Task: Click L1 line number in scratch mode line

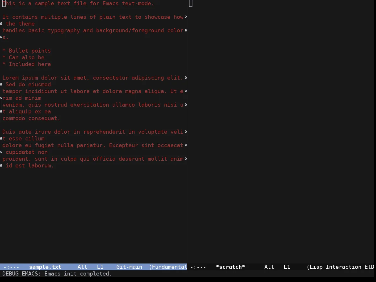Action: click(x=287, y=267)
